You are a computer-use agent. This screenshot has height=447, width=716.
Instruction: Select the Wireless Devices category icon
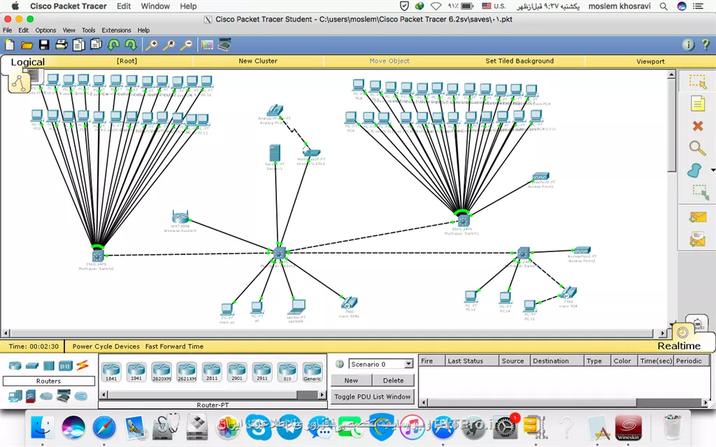pos(65,365)
